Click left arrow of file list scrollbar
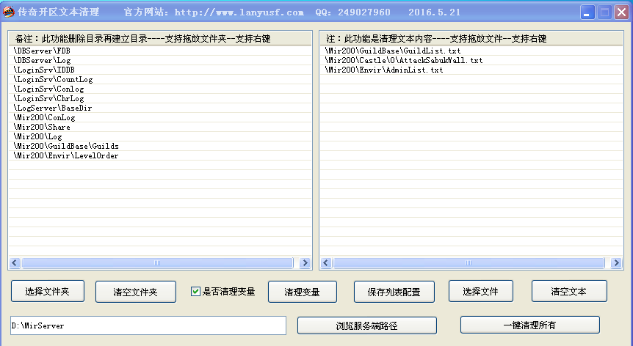This screenshot has width=633, height=346. coord(326,262)
